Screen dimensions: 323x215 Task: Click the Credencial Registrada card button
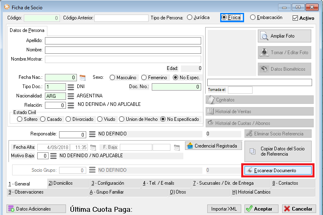point(214,145)
